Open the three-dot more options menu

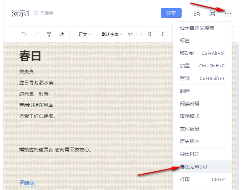[x=228, y=13]
